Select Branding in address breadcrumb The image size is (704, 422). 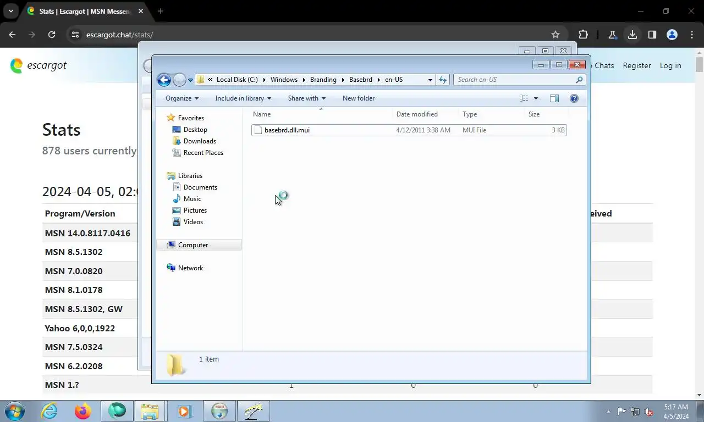pos(323,80)
